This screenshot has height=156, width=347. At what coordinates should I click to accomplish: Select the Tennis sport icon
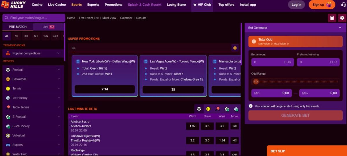point(8,89)
